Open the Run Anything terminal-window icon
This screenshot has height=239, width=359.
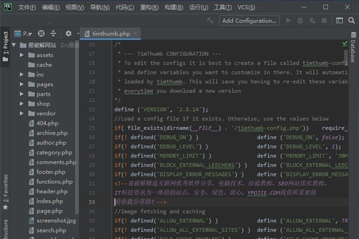tap(339, 20)
